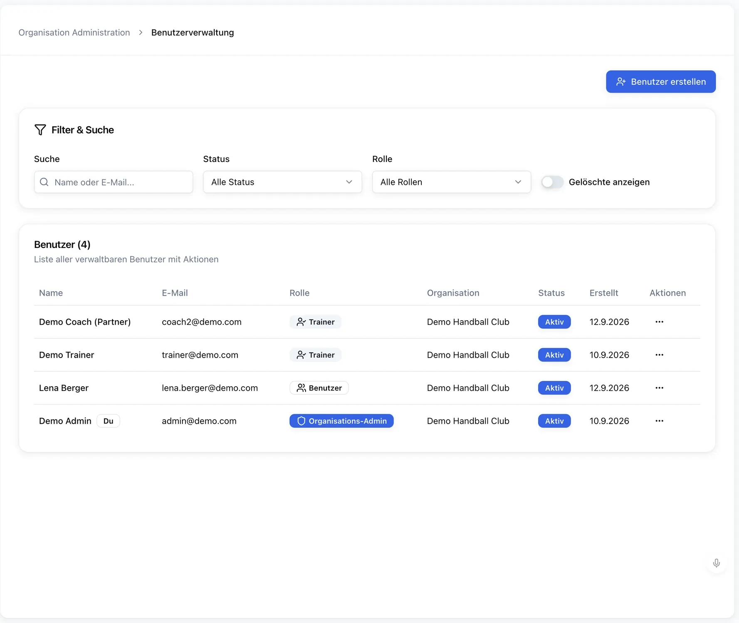The width and height of the screenshot is (739, 623).
Task: Click Aktiv status of Lena Berger
Action: click(554, 388)
